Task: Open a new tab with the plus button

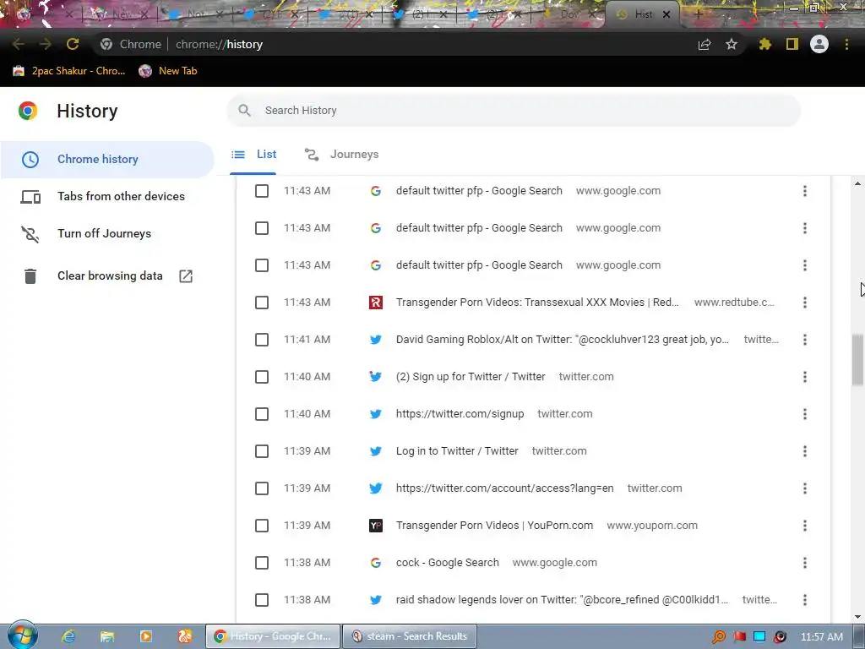Action: pyautogui.click(x=698, y=14)
